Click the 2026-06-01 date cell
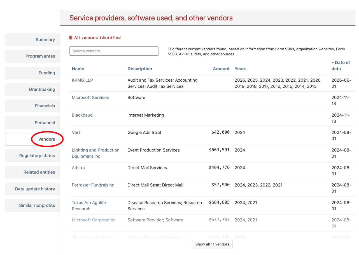 point(341,83)
